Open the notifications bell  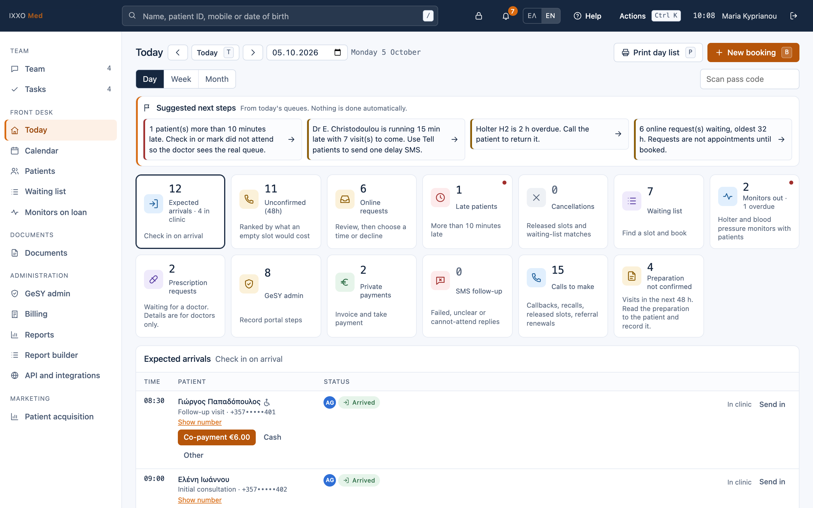(506, 16)
